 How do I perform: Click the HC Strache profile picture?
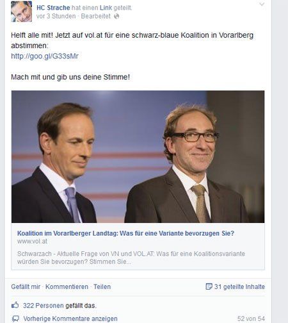pos(21,12)
